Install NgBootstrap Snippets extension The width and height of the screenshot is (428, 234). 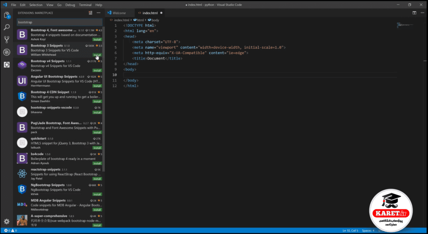[97, 194]
